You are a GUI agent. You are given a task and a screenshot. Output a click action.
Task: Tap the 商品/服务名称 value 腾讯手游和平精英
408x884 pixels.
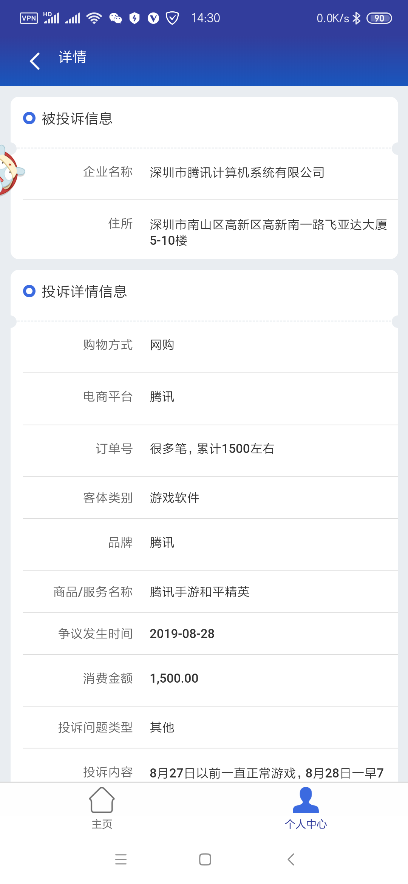199,592
